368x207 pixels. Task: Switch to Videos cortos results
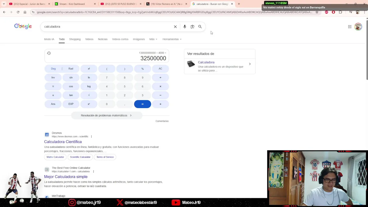(120, 39)
